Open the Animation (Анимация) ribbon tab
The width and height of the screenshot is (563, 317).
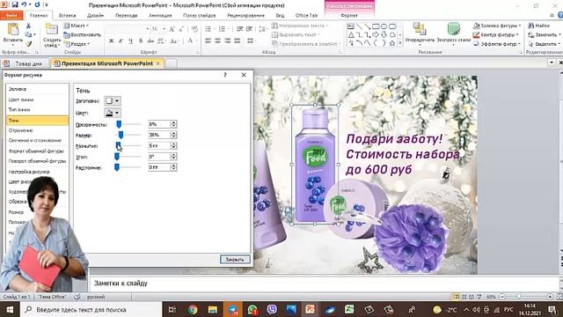[160, 16]
